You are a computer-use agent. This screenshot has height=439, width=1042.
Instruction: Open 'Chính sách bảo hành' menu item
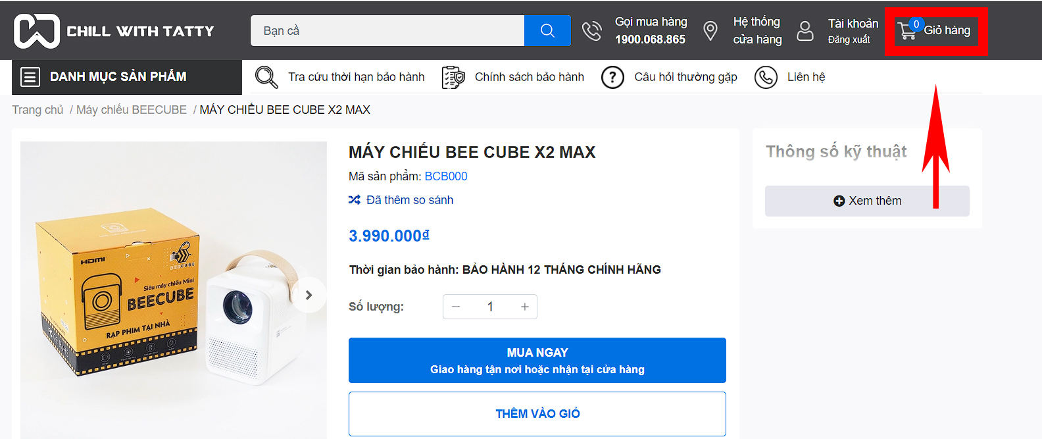529,77
